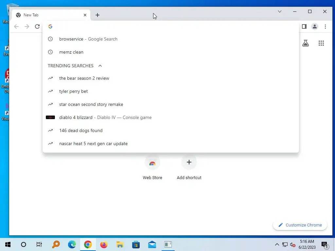Screen dimensions: 335x251
Task: Open the tab search dropdown arrow
Action: click(x=280, y=11)
